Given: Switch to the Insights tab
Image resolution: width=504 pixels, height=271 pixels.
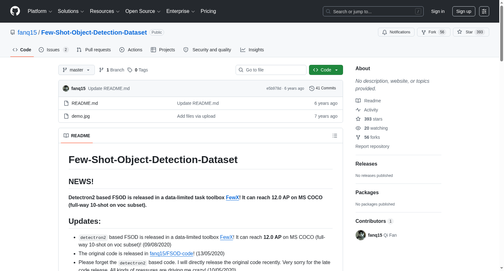Looking at the screenshot, I should coord(252,50).
